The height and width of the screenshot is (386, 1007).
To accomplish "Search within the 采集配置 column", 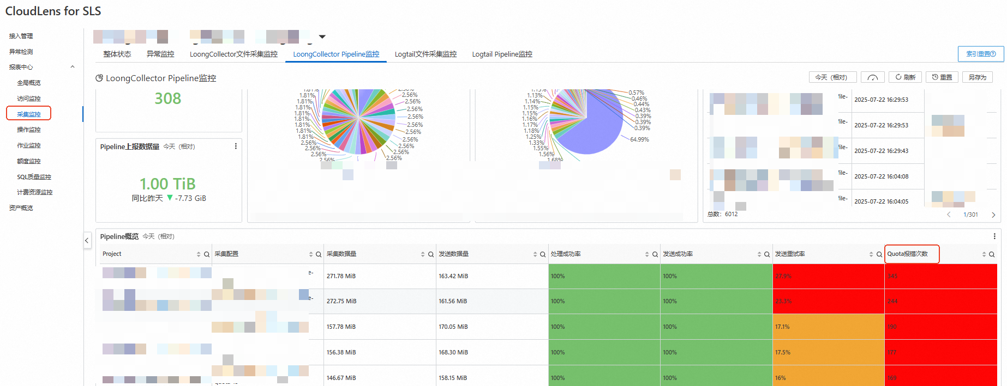I will coord(319,254).
